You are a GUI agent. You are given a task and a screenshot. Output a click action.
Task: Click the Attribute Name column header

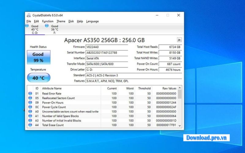tap(52, 88)
